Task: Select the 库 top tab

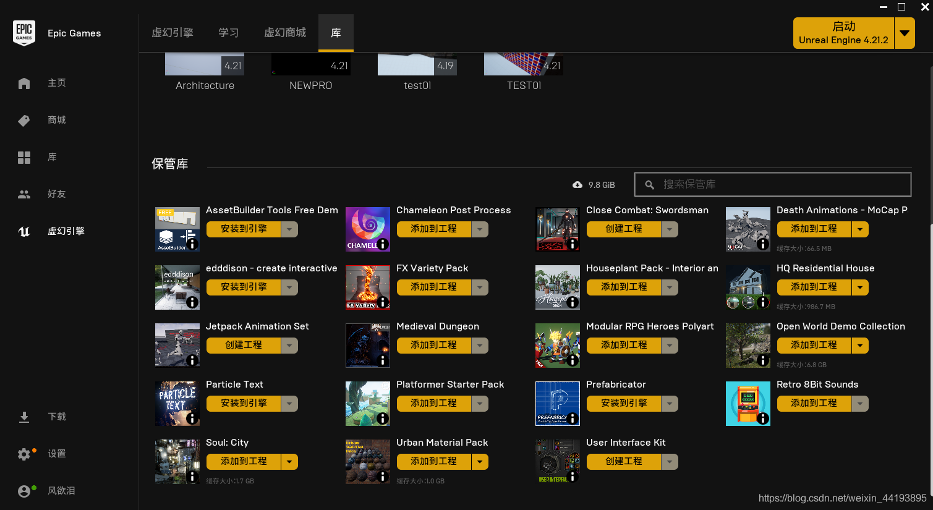Action: pos(336,33)
